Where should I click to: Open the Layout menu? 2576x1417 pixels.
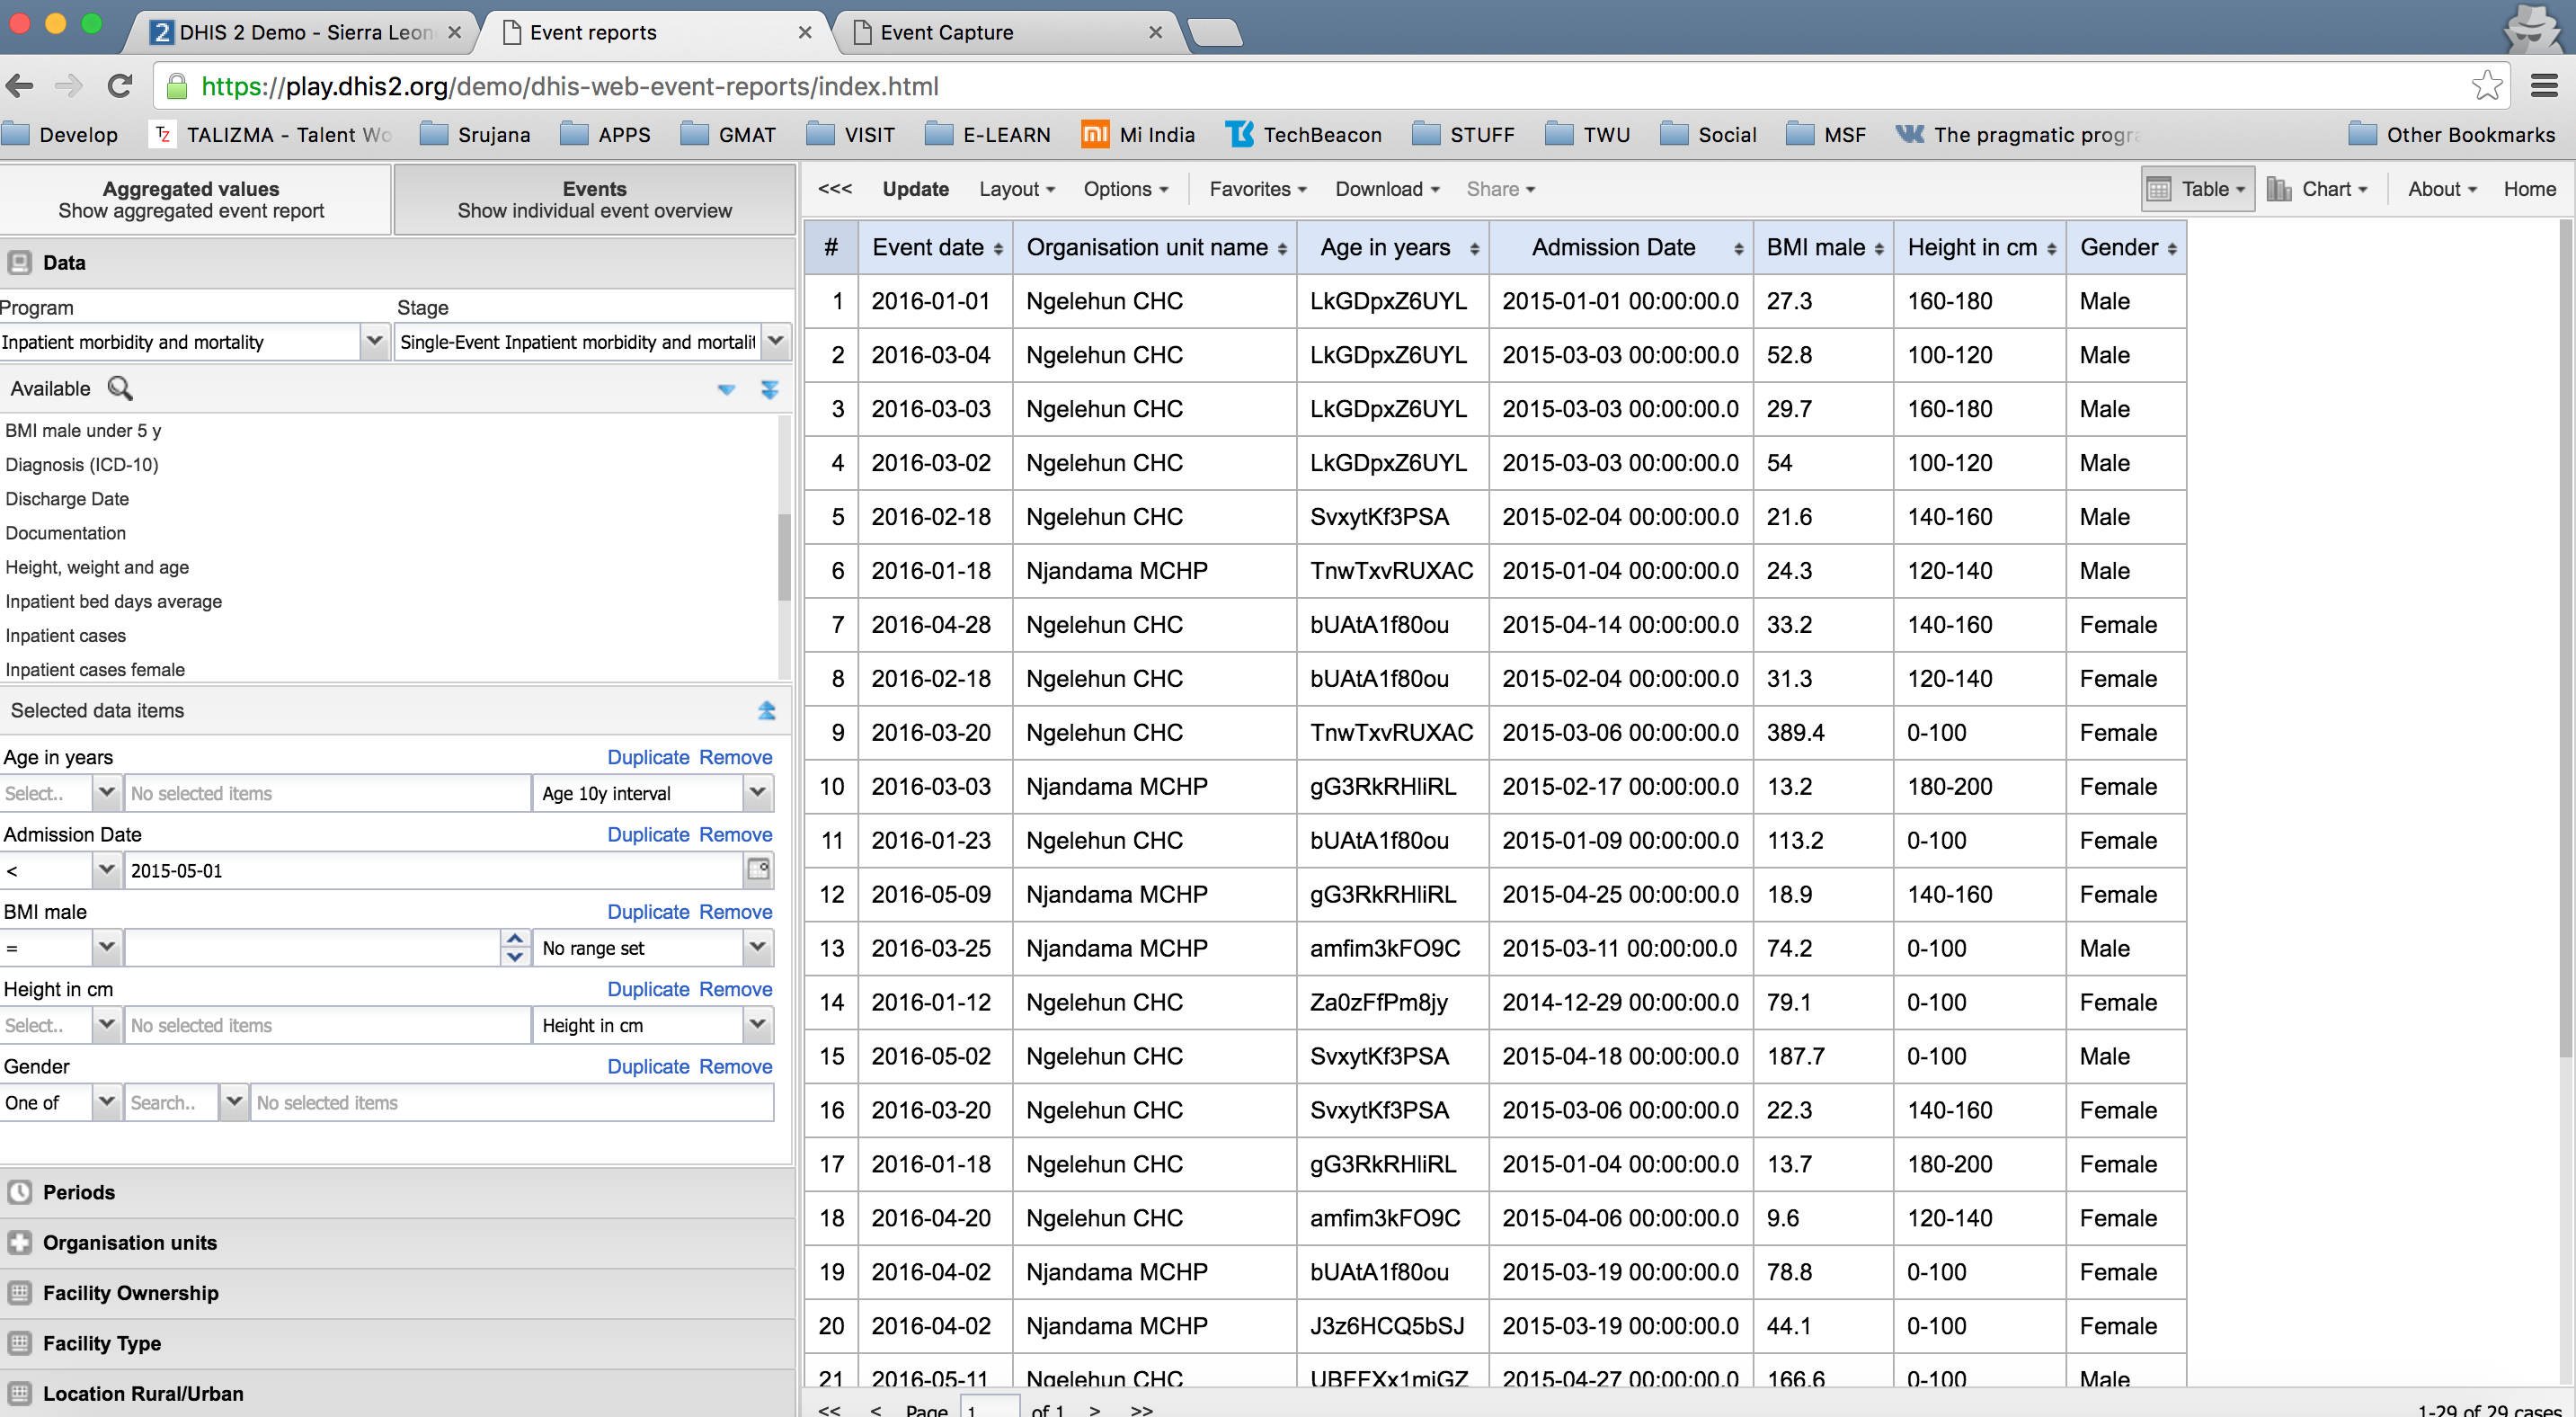coord(1016,189)
